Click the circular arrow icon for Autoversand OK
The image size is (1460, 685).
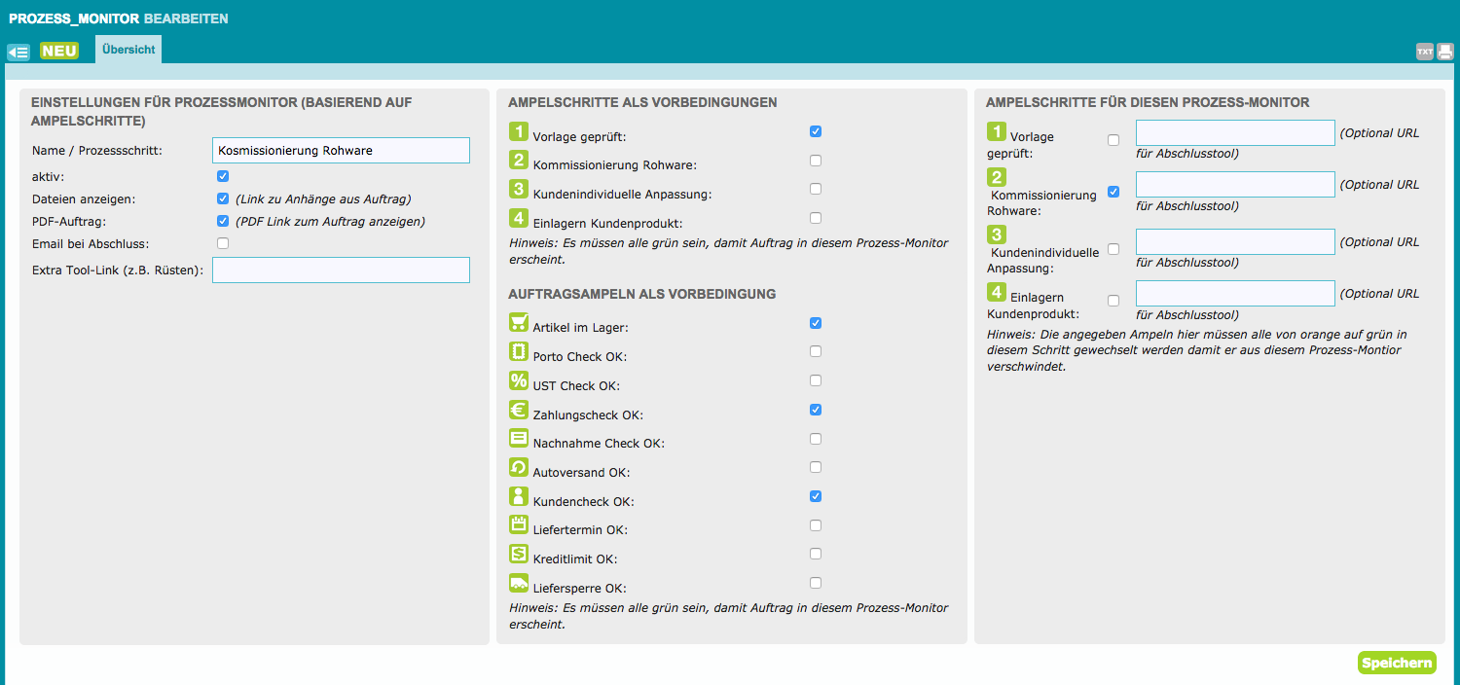click(x=519, y=467)
